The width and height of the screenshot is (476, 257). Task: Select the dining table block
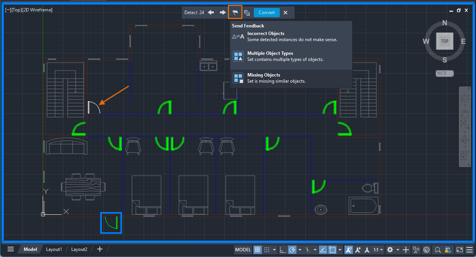83,187
